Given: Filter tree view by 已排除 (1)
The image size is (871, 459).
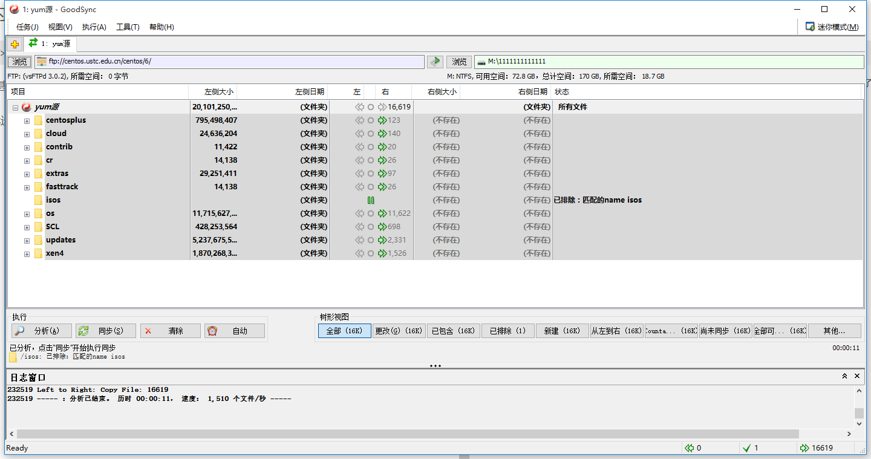Looking at the screenshot, I should click(x=508, y=331).
